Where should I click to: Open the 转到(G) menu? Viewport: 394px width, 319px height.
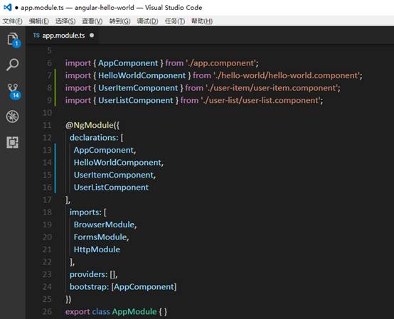120,21
